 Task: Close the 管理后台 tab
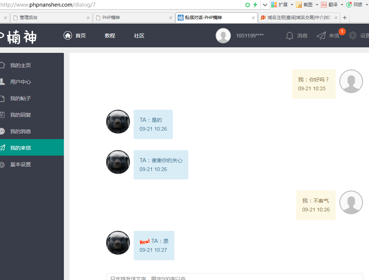coord(88,18)
